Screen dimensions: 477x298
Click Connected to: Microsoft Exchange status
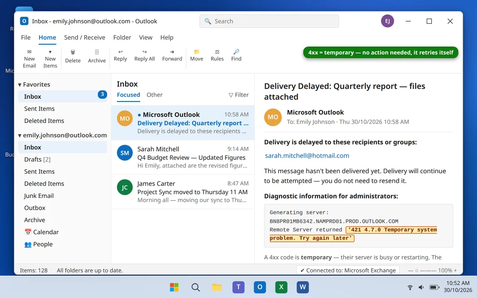(348, 271)
